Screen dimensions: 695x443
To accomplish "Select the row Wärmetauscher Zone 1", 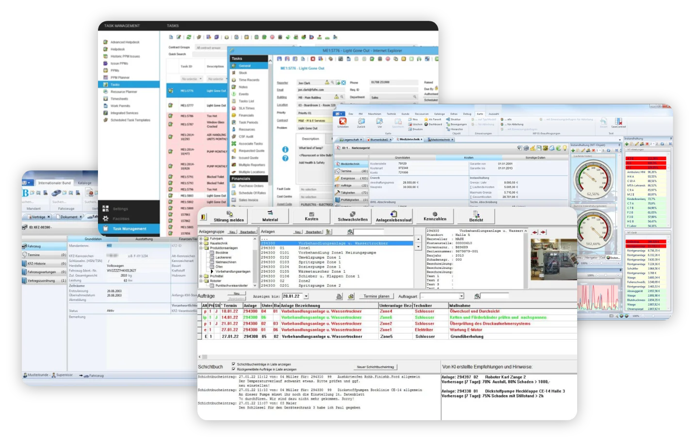I will point(338,272).
